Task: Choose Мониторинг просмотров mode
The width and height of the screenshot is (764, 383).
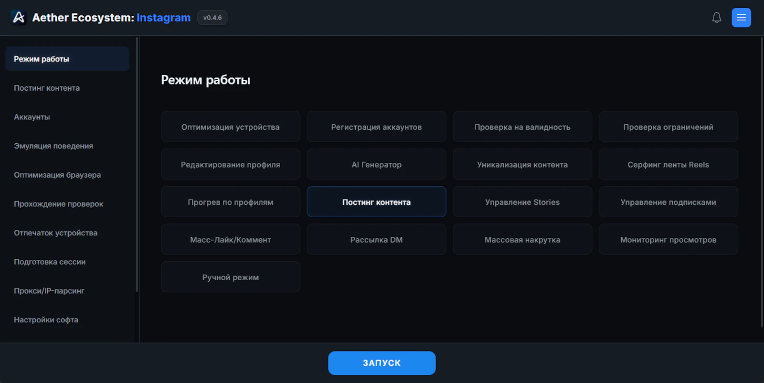Action: (x=668, y=239)
